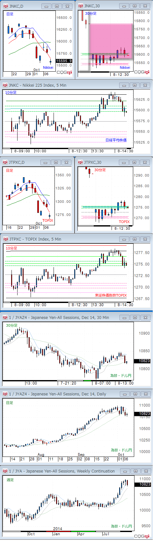Click the title icon of JTPXC,D window
153x541 pixels.
tap(5, 162)
